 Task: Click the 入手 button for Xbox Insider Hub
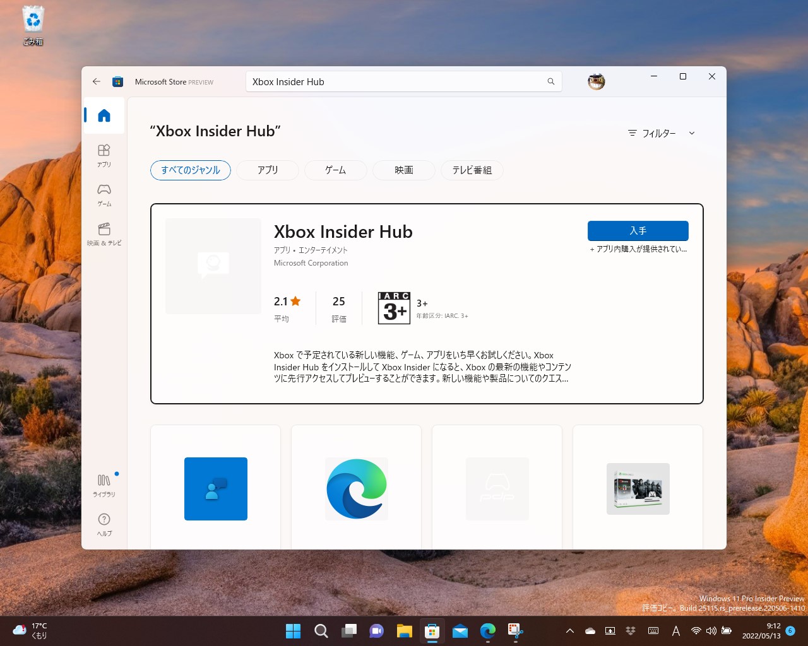point(638,231)
